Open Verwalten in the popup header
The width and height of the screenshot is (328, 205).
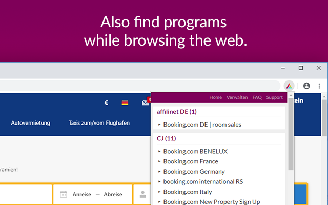coord(237,97)
